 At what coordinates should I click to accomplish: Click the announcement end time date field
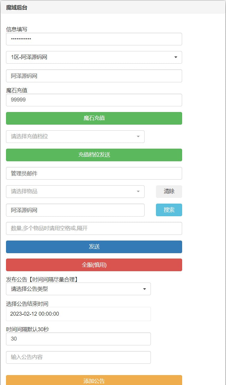pos(78,314)
